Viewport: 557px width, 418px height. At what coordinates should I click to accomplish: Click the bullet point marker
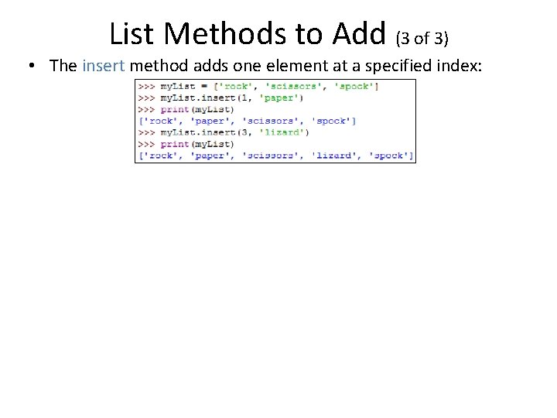tap(32, 65)
